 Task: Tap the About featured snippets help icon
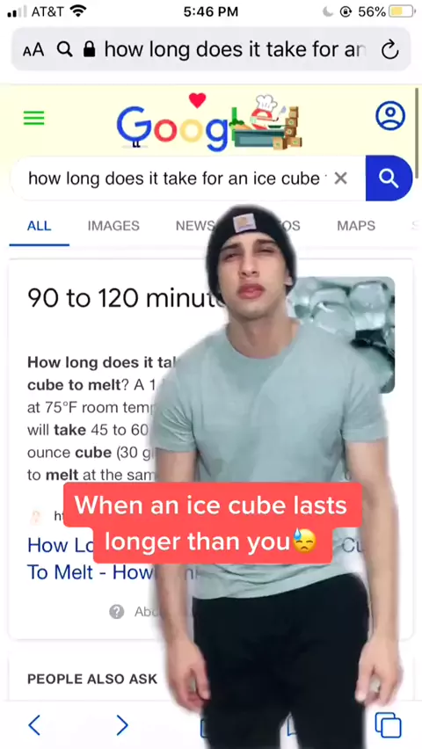point(117,612)
